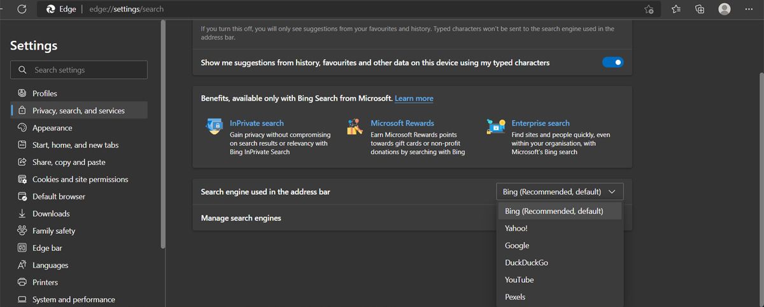Click the Learn more link
Viewport: 764px width, 307px height.
pos(414,99)
